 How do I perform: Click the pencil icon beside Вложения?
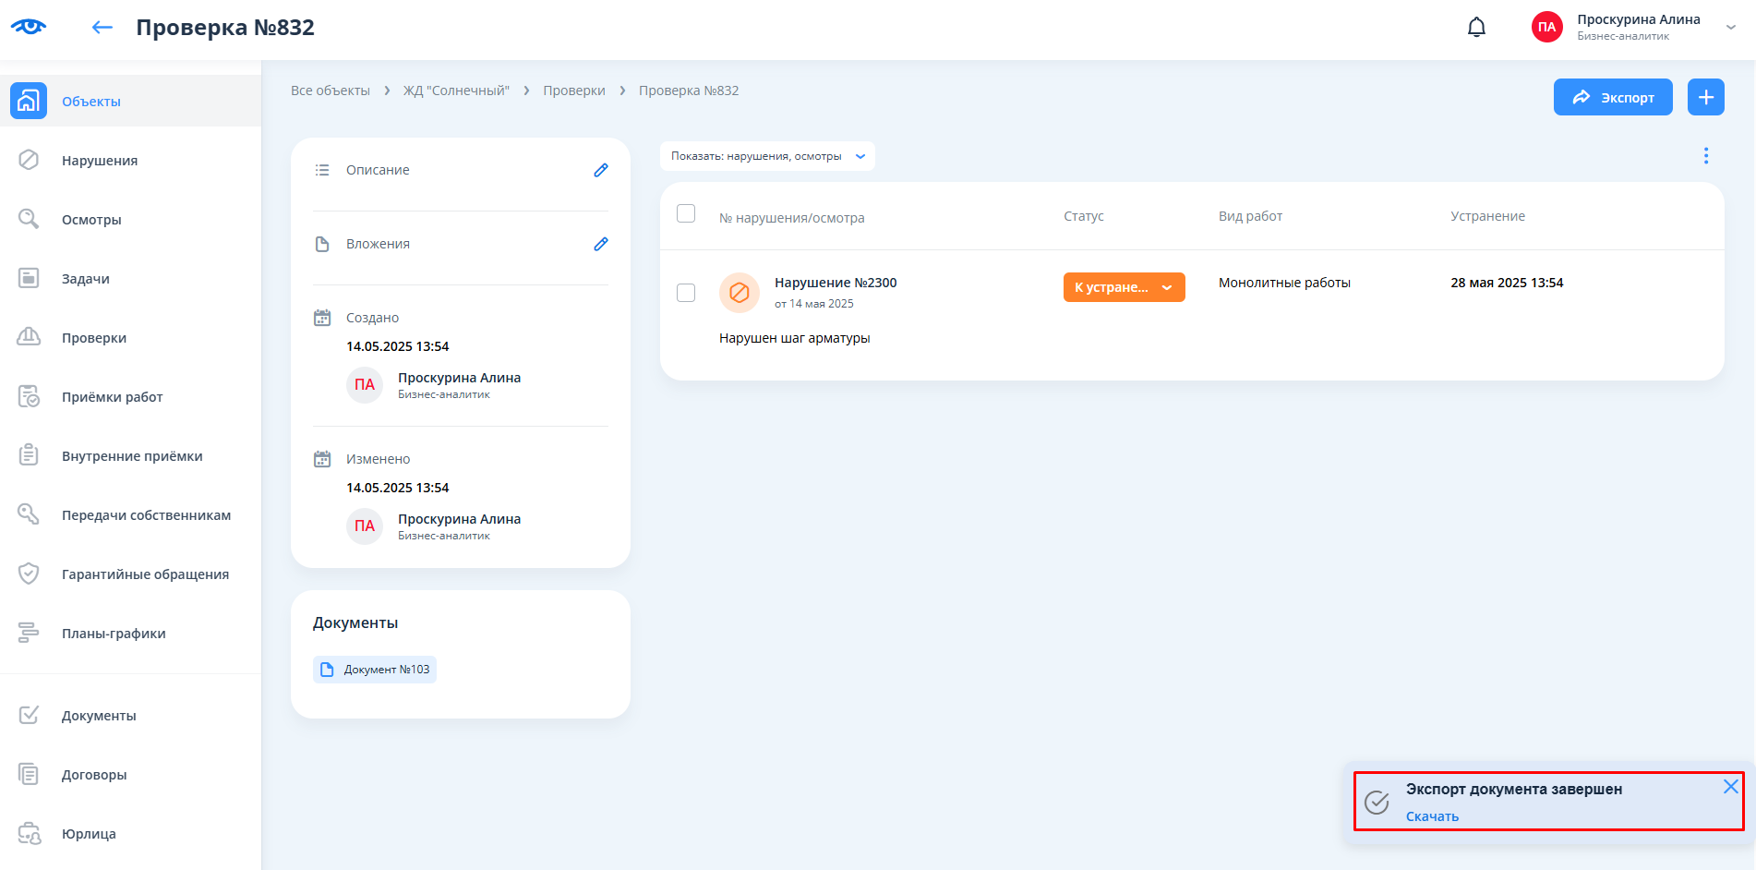600,244
